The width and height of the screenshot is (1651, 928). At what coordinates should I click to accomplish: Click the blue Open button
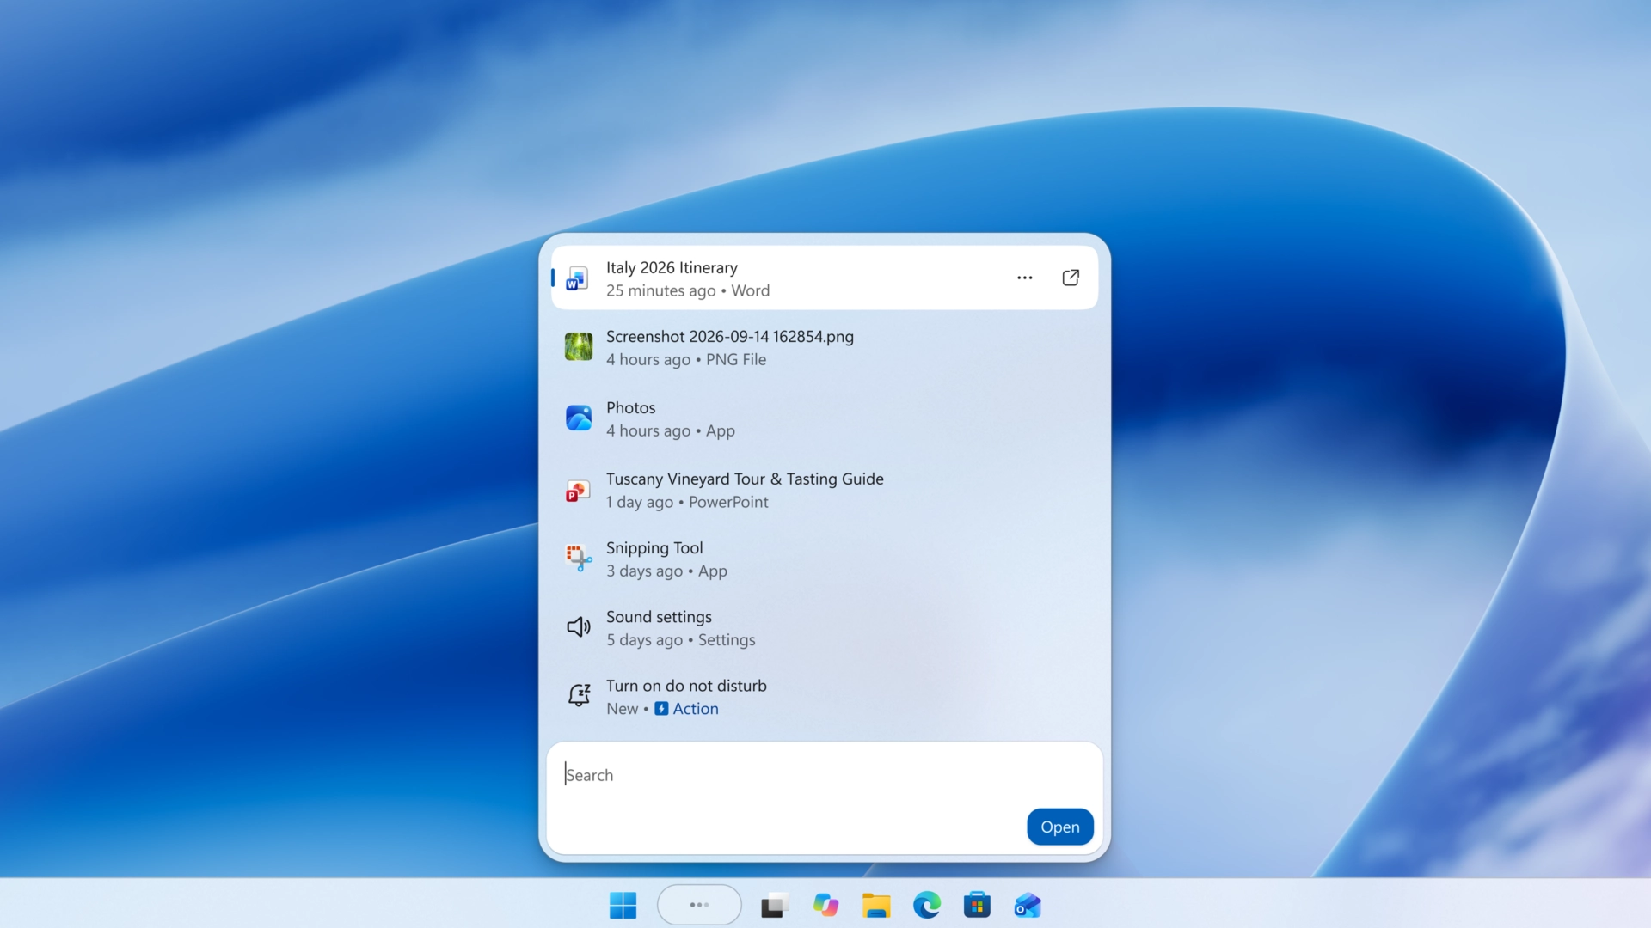[1059, 827]
